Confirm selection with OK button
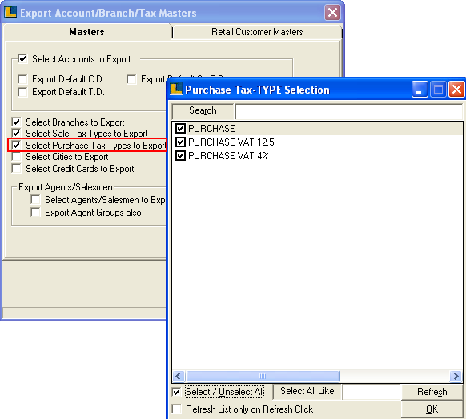The height and width of the screenshot is (419, 466). pos(432,409)
